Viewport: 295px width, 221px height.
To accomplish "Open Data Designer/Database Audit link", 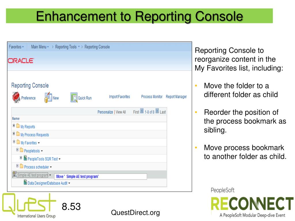I will click(48, 183).
